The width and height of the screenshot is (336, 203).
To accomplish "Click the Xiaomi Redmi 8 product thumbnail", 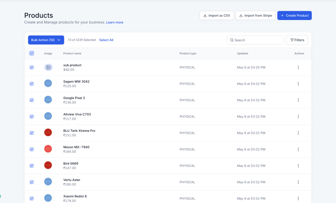I will tap(48, 198).
